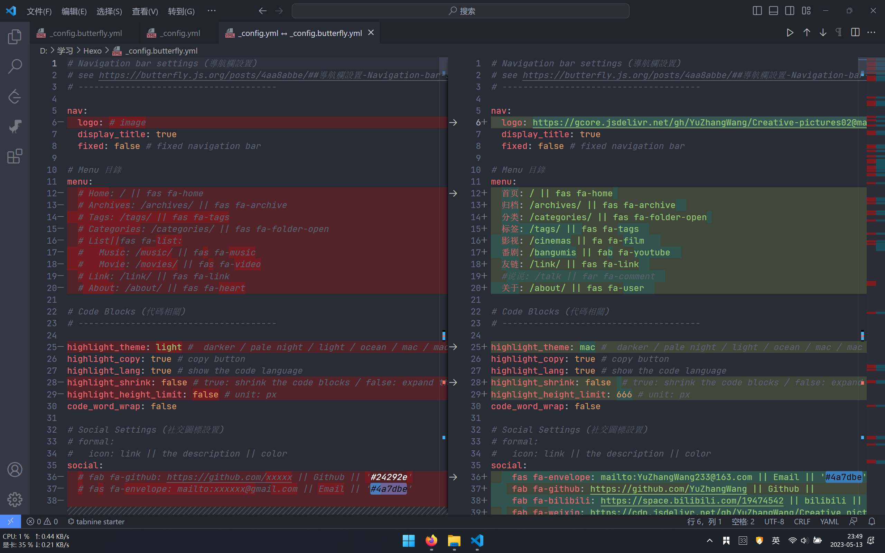Viewport: 885px width, 553px height.
Task: Toggle the Panel layout control in the title bar
Action: [x=773, y=11]
